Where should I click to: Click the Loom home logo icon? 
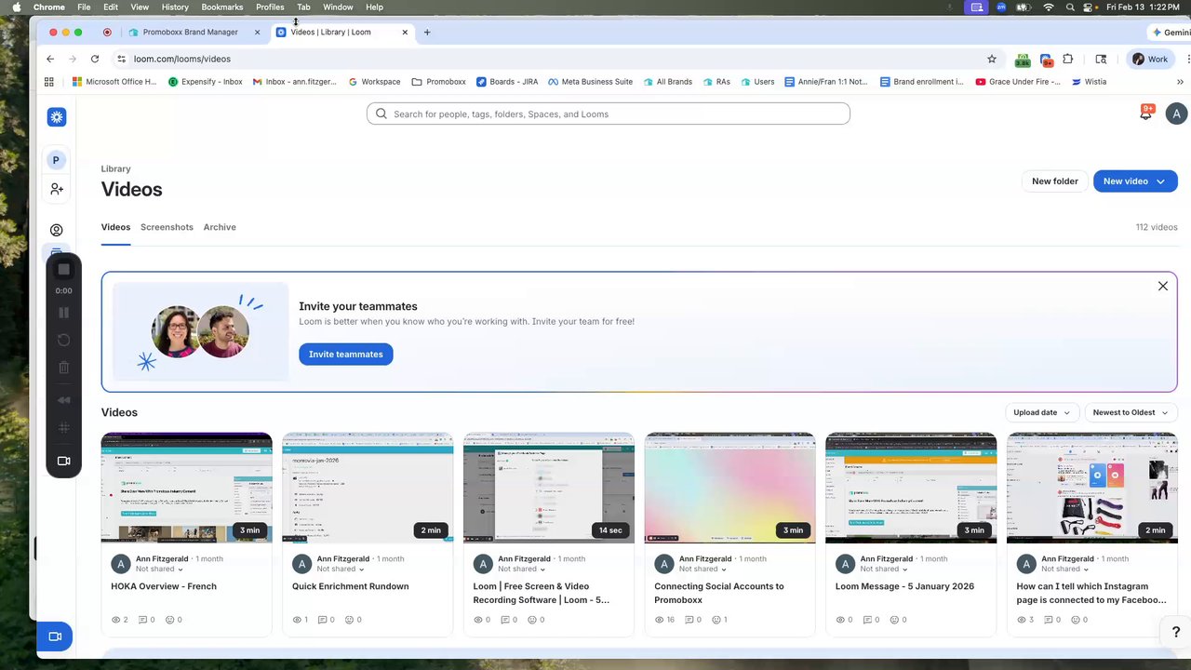tap(57, 117)
